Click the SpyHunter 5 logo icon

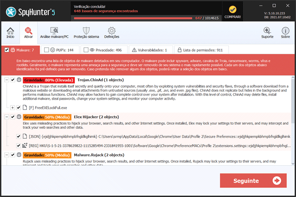tap(11, 12)
